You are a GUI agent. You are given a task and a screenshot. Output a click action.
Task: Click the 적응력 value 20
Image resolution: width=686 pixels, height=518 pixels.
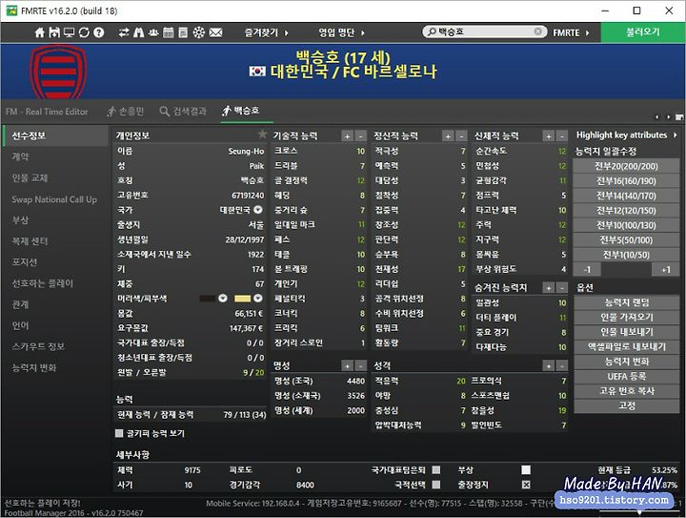pos(461,381)
